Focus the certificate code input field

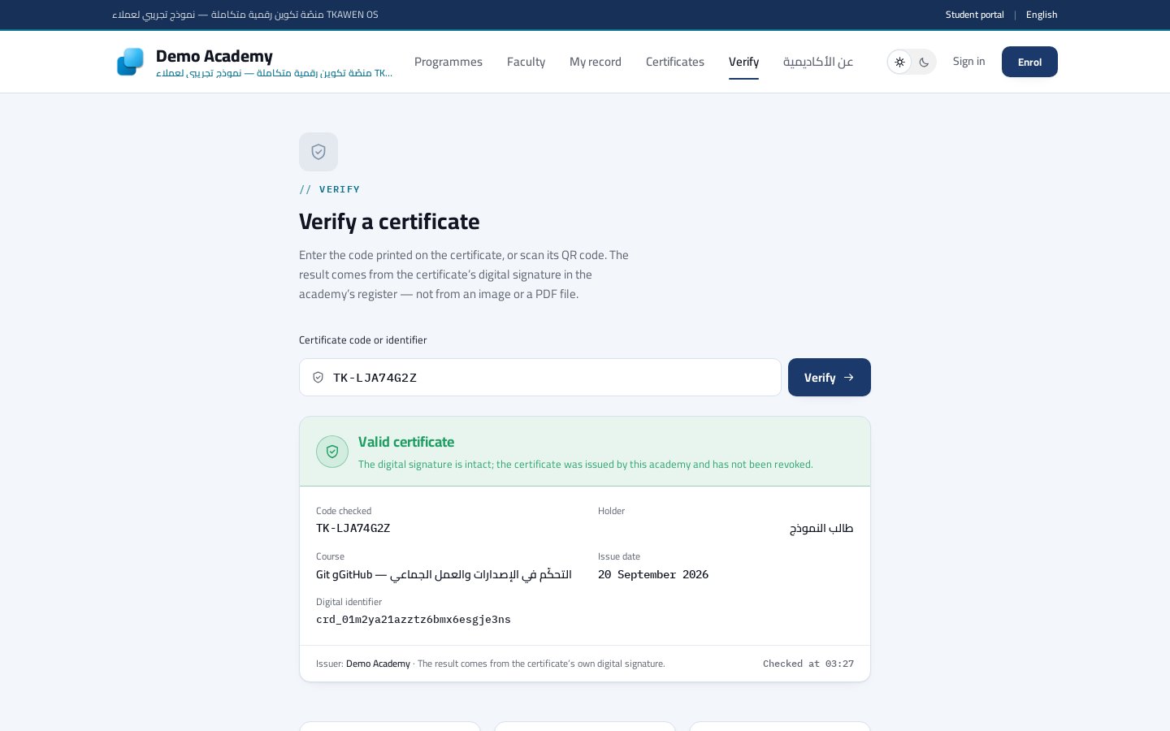(540, 378)
